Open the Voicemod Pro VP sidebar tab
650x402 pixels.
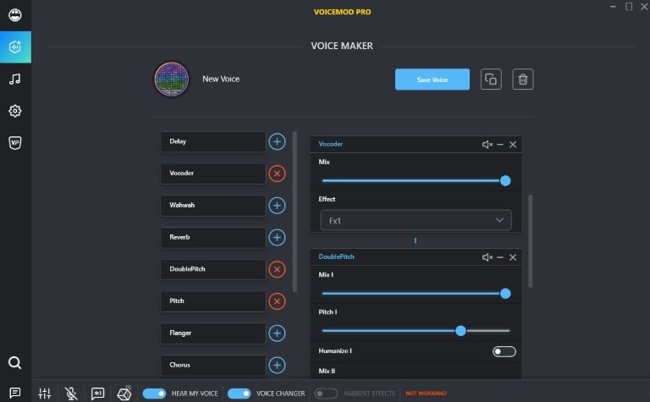pos(15,143)
